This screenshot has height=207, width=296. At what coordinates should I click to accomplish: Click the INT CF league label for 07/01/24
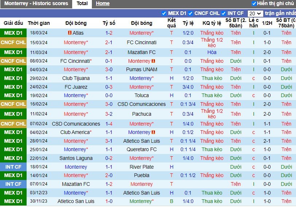pos(13,184)
